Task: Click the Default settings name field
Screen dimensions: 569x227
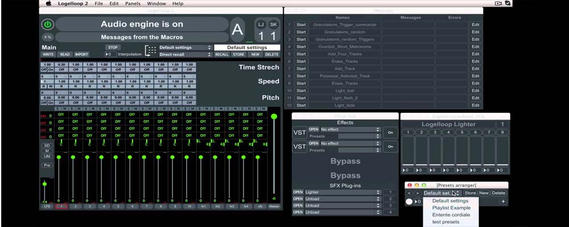Action: tap(247, 48)
